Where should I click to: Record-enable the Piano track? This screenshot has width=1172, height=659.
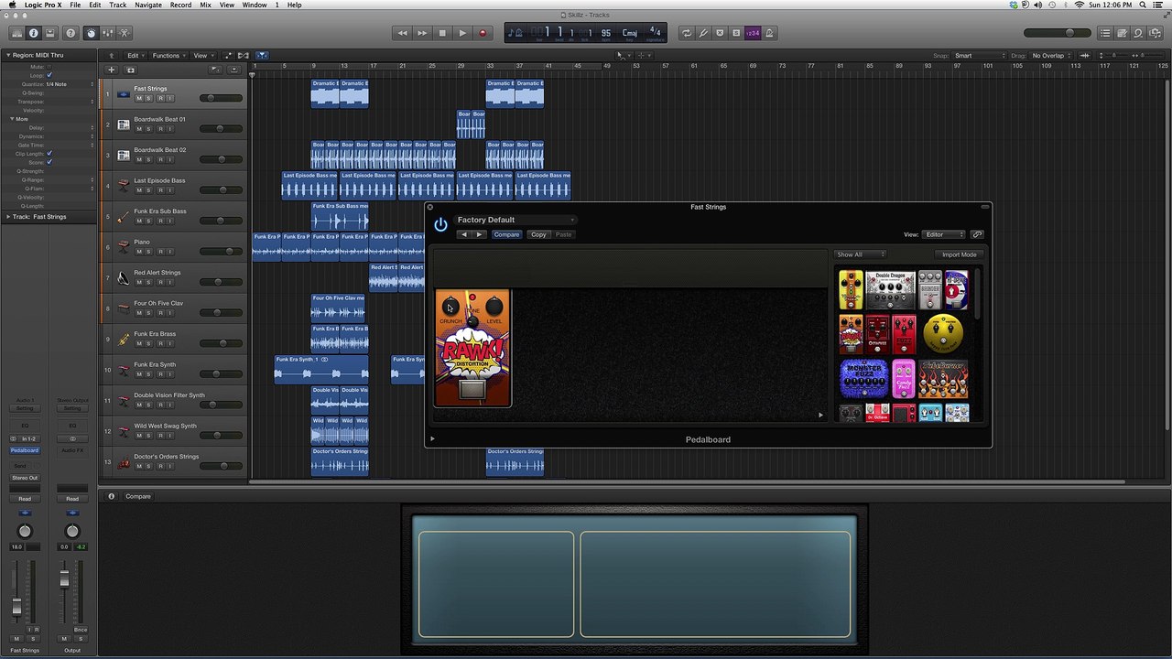pos(159,252)
